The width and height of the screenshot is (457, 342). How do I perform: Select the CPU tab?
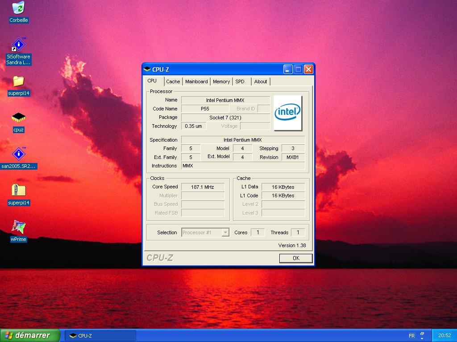pyautogui.click(x=154, y=81)
